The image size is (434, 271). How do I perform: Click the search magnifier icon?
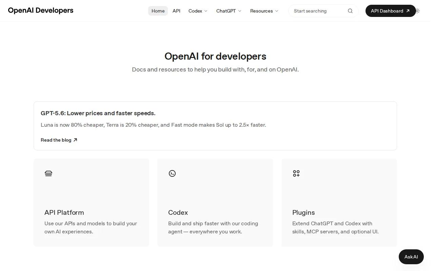tap(350, 11)
